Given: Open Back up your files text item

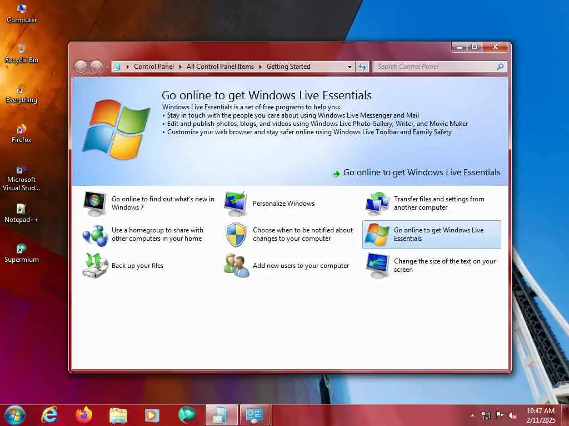Looking at the screenshot, I should click(x=138, y=266).
